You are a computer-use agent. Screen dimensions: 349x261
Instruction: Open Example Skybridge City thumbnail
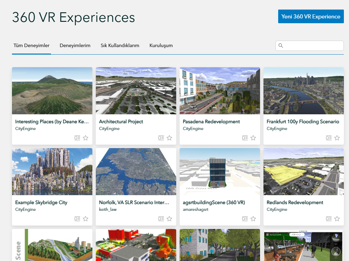click(x=52, y=172)
